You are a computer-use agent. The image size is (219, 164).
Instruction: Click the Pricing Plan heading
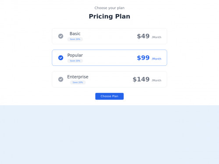pos(109,16)
